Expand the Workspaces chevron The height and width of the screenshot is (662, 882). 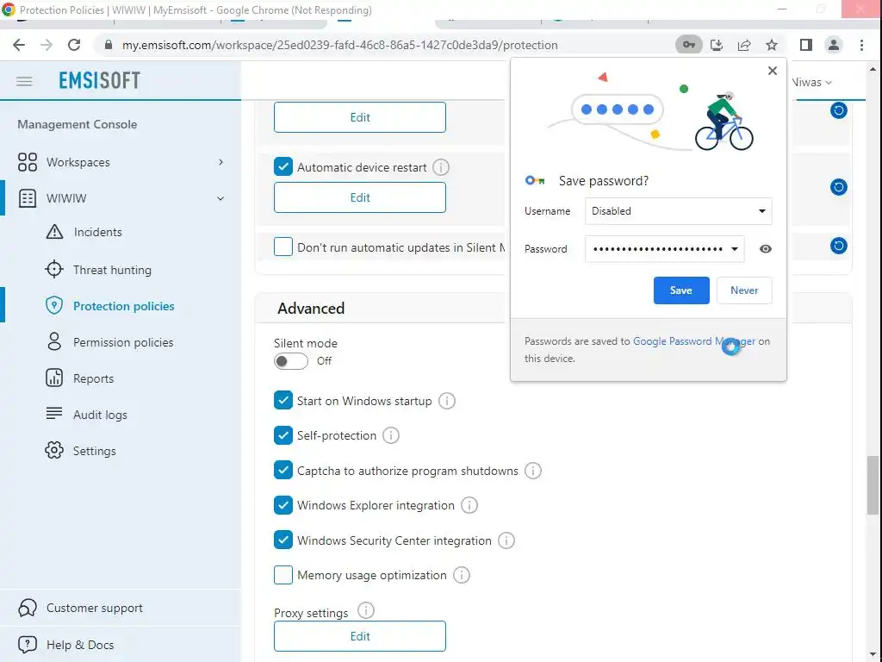pyautogui.click(x=220, y=162)
